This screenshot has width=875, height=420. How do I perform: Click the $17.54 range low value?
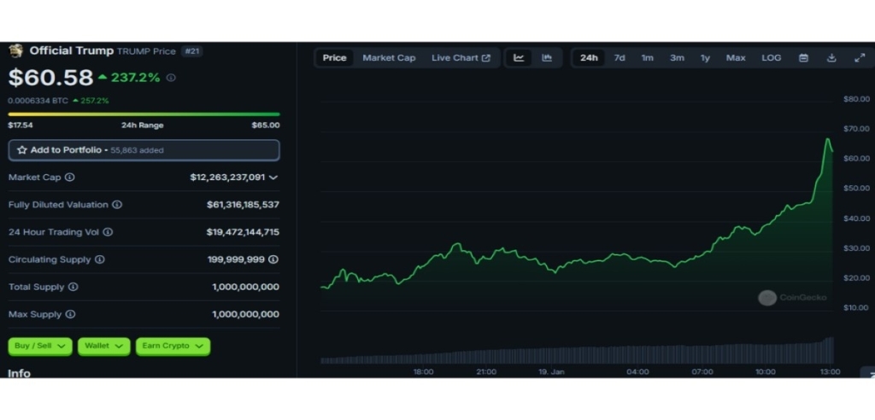click(21, 125)
